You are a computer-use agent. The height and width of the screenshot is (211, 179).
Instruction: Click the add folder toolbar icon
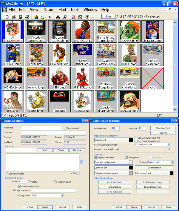43,17
